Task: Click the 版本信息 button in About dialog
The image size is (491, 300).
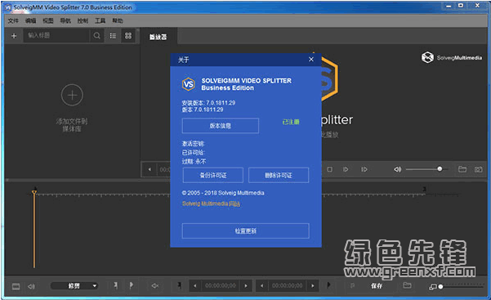Action: (221, 126)
